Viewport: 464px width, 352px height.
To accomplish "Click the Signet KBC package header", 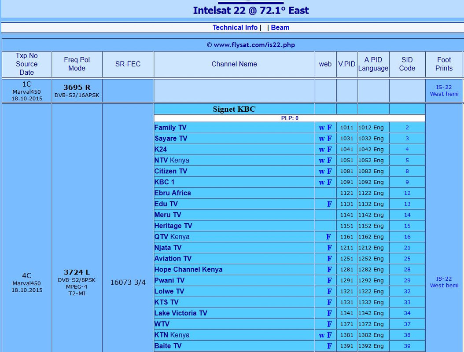I will tap(234, 109).
